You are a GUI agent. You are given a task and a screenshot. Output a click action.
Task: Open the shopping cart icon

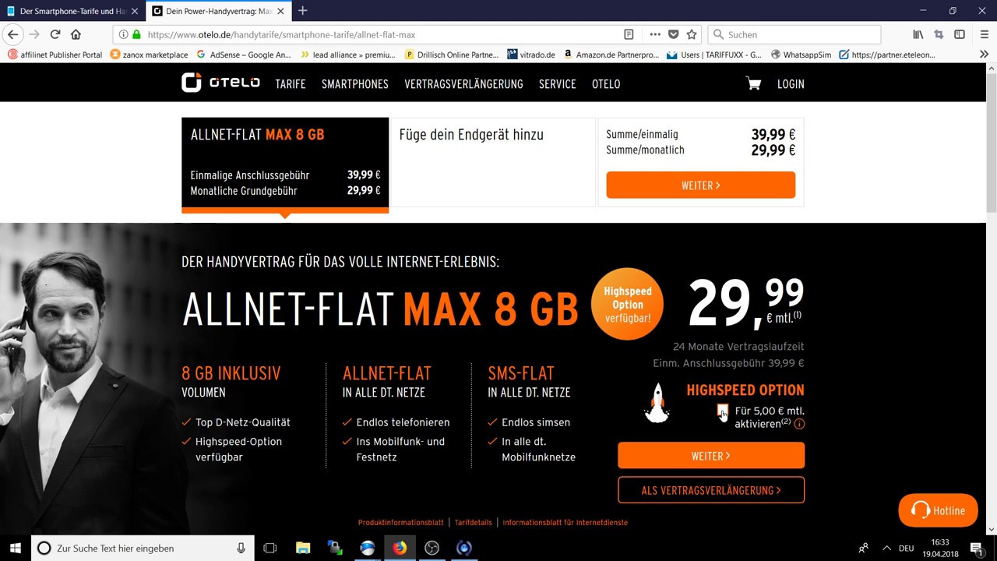[753, 83]
